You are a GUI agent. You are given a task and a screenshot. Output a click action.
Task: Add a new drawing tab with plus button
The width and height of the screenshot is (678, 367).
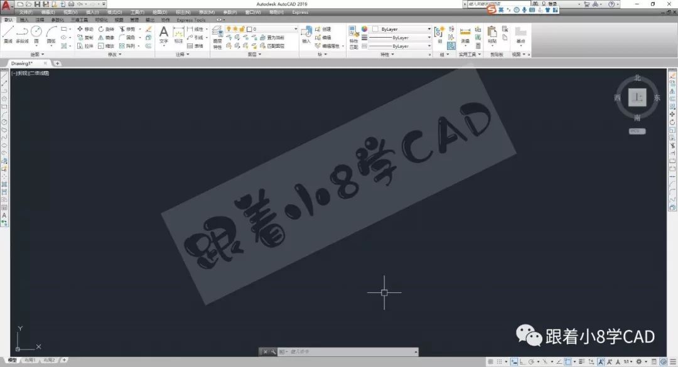pos(57,63)
